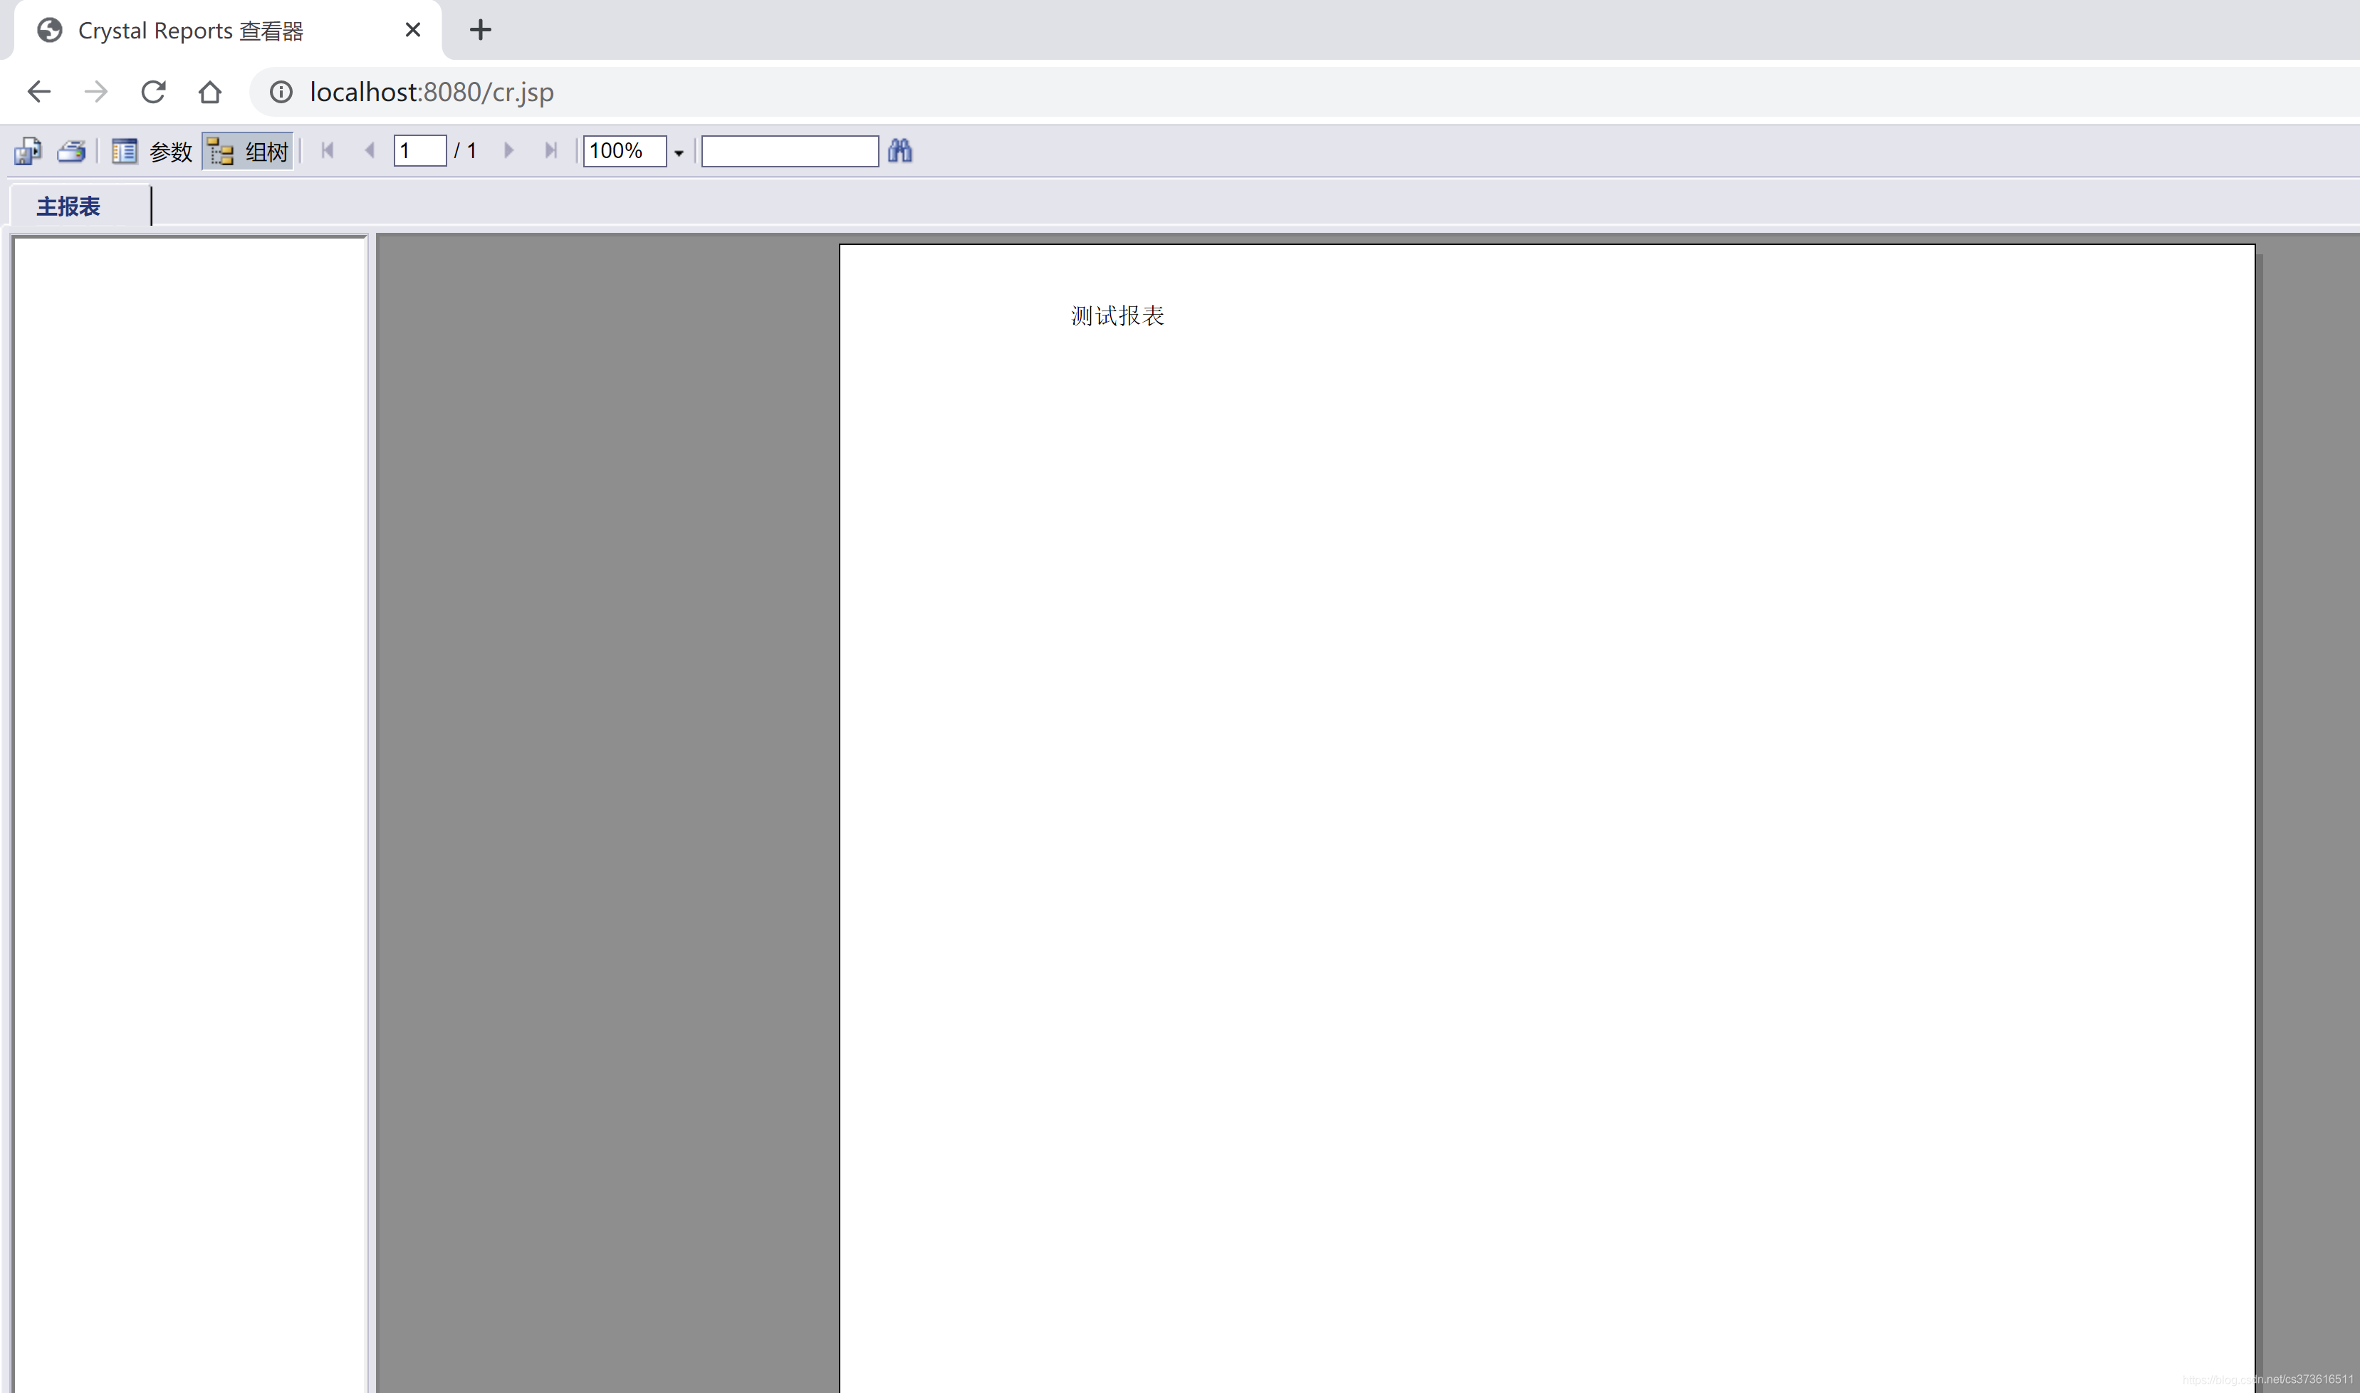
Task: Click the page number input field
Action: pyautogui.click(x=419, y=151)
